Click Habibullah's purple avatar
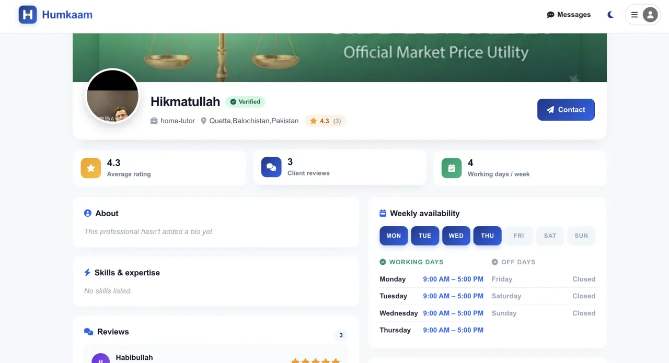669x363 pixels. [101, 358]
